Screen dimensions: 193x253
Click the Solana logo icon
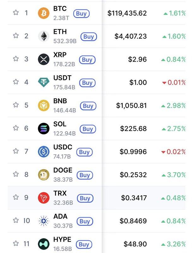point(44,128)
